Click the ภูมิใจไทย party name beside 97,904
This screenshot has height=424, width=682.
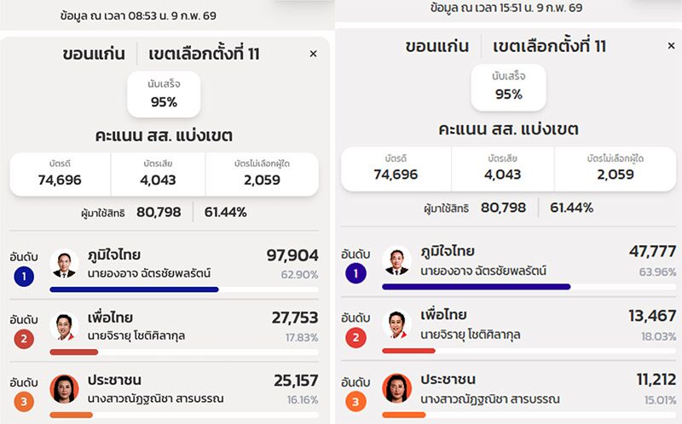(114, 255)
